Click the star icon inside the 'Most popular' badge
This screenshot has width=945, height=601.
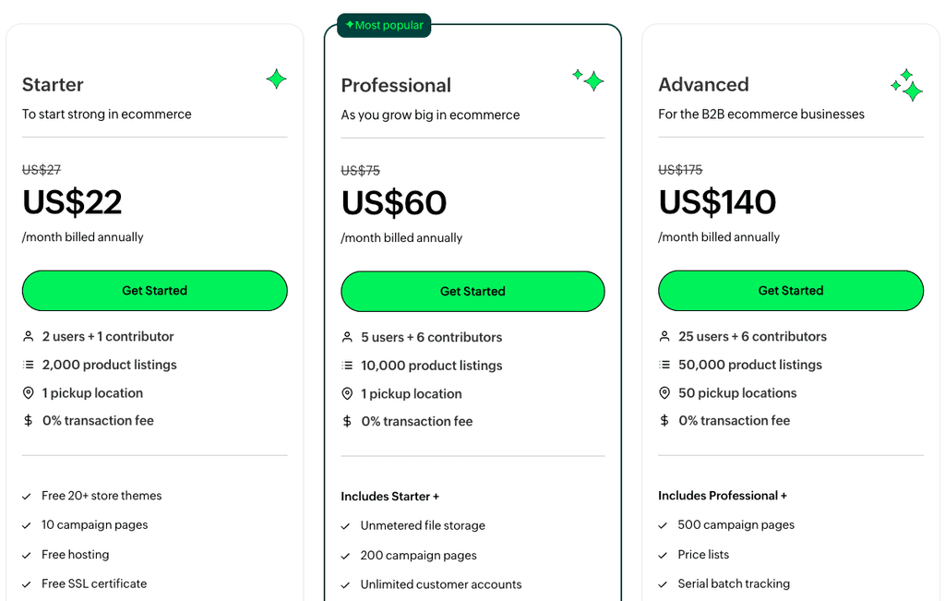pos(352,25)
